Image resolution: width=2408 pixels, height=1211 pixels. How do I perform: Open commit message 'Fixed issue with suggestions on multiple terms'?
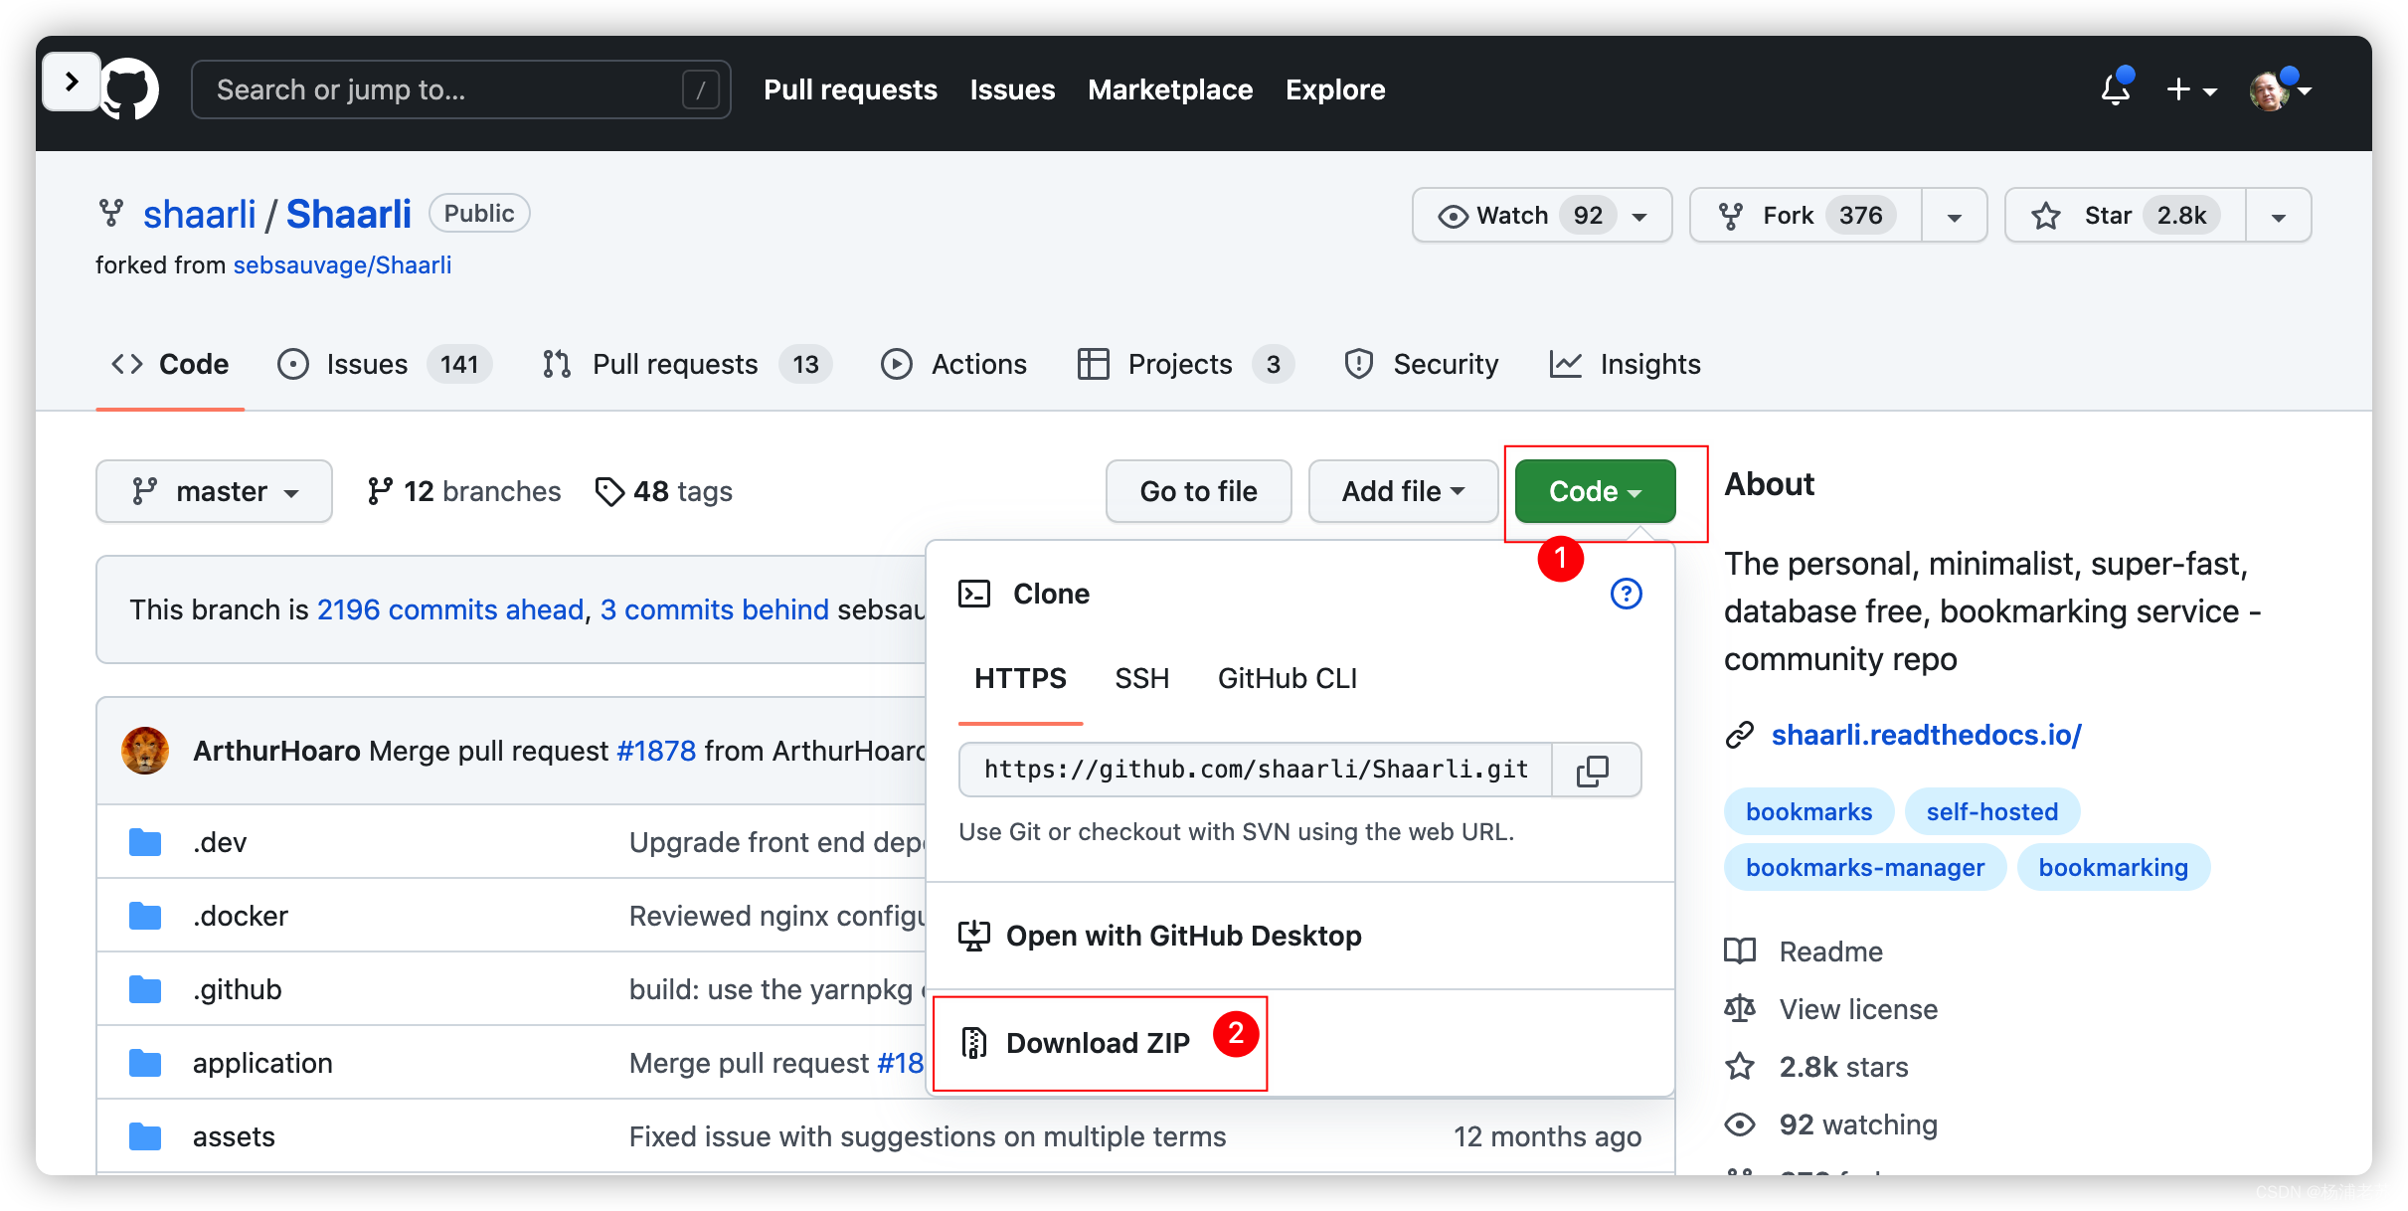click(x=928, y=1136)
